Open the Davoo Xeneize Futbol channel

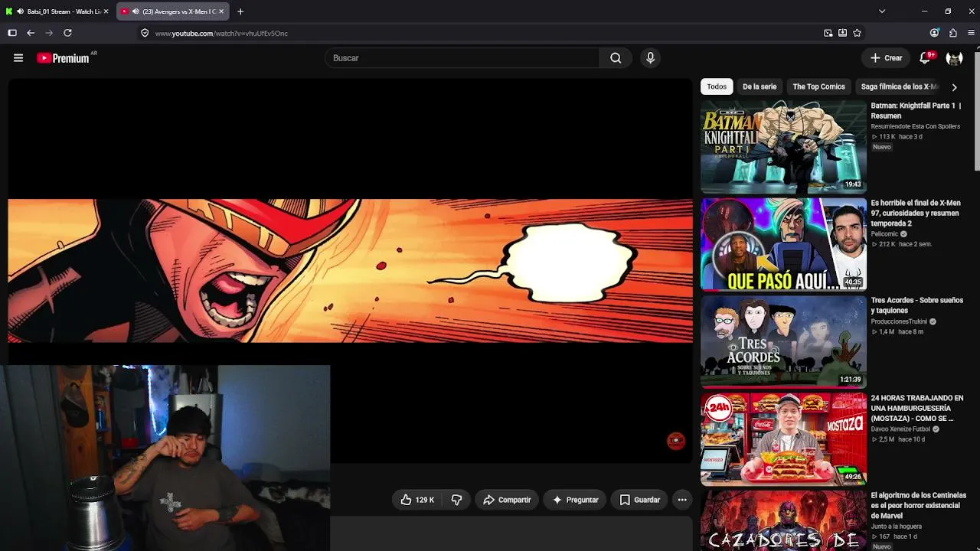point(901,429)
